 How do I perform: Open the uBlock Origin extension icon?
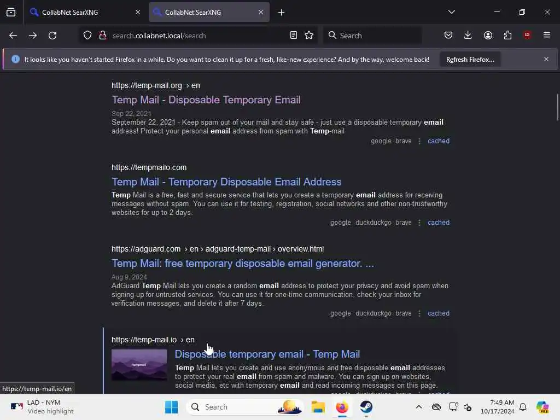[527, 35]
